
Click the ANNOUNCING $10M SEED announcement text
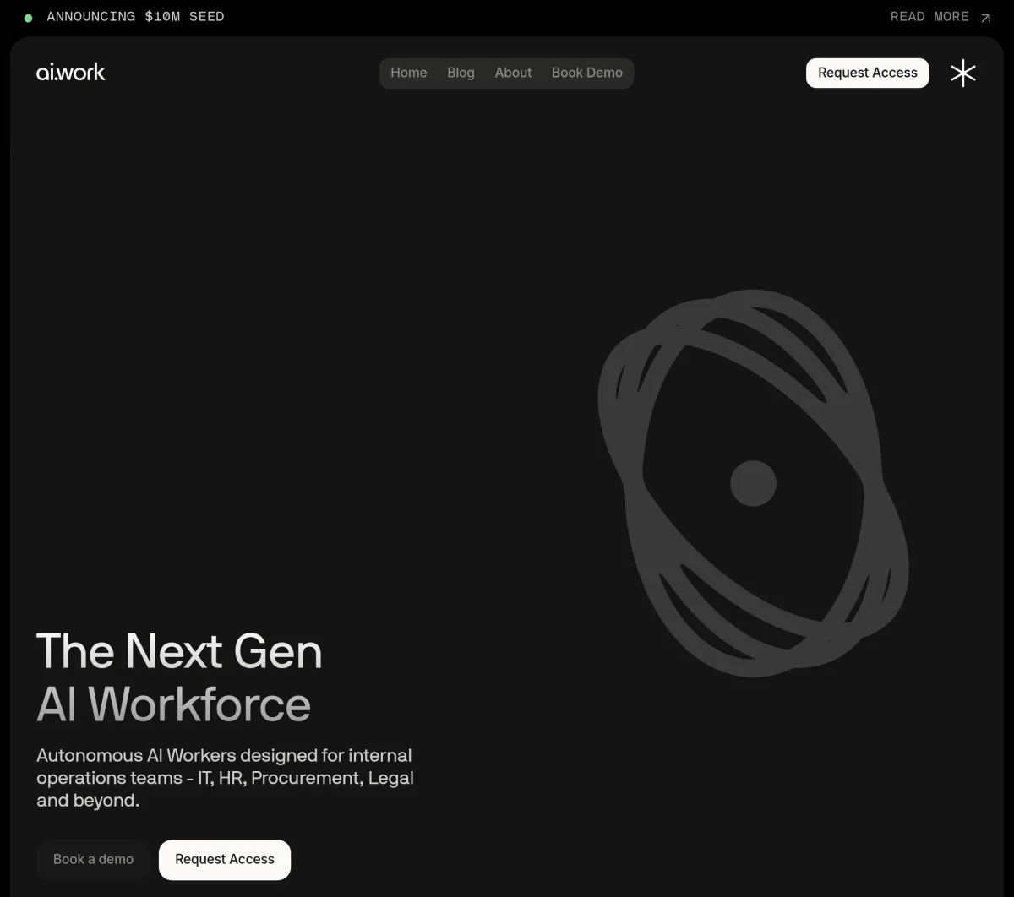[136, 17]
